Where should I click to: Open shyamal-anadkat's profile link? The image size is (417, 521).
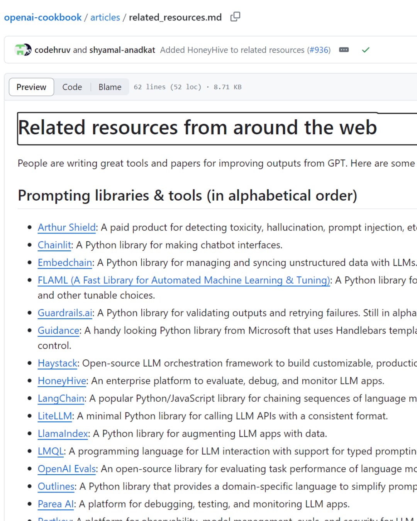(x=122, y=50)
